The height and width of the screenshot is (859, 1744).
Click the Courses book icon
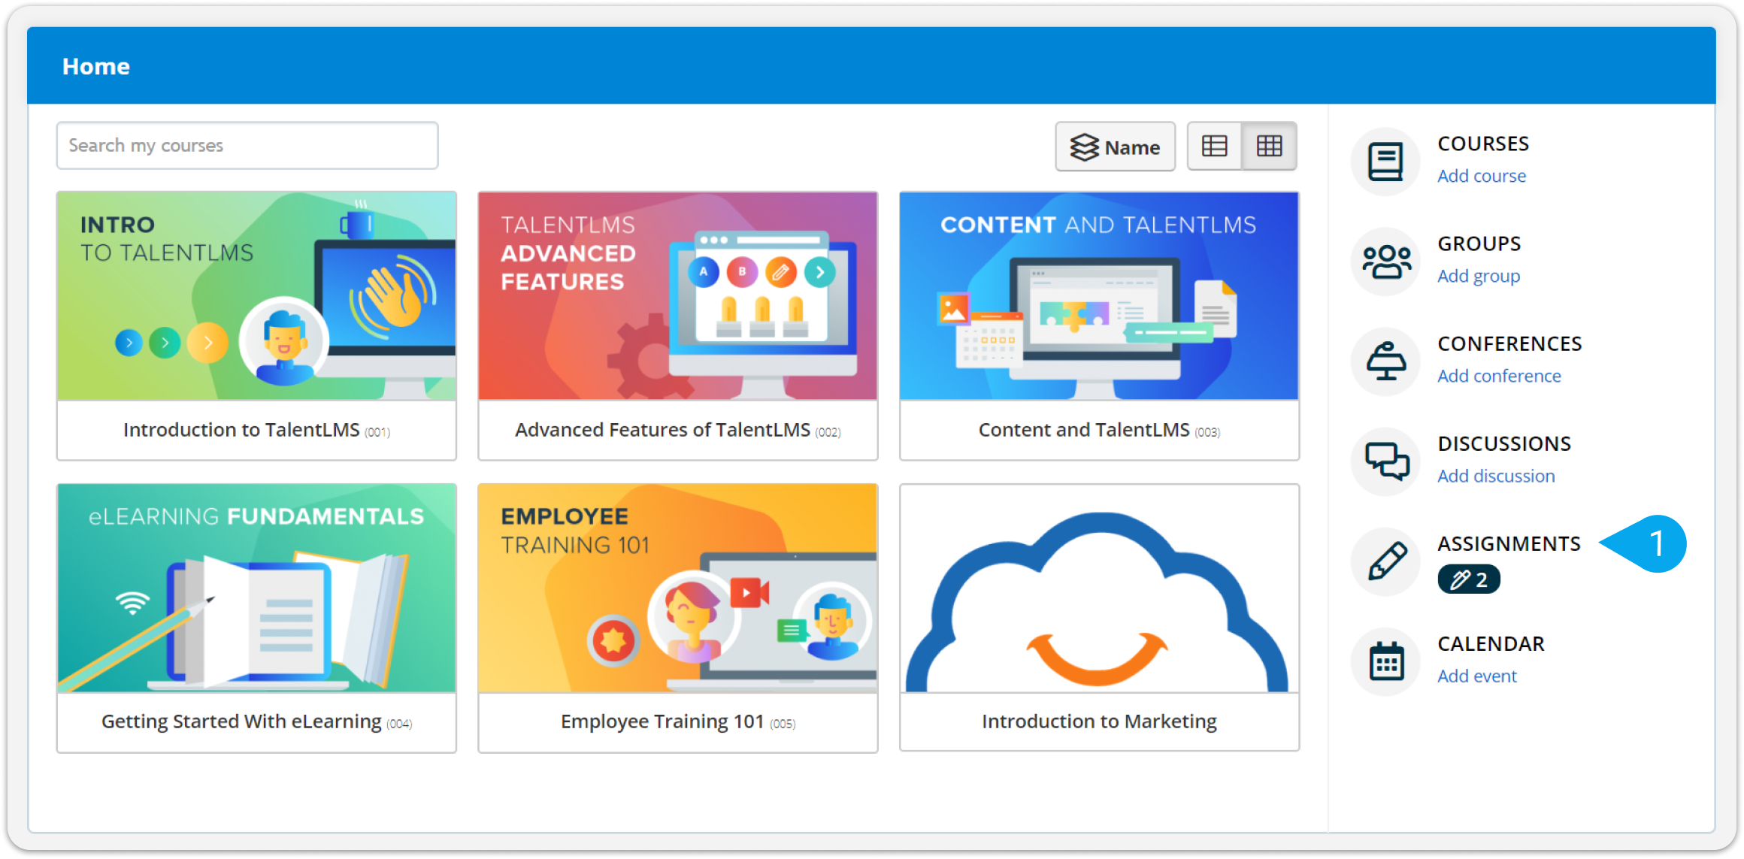(x=1385, y=162)
